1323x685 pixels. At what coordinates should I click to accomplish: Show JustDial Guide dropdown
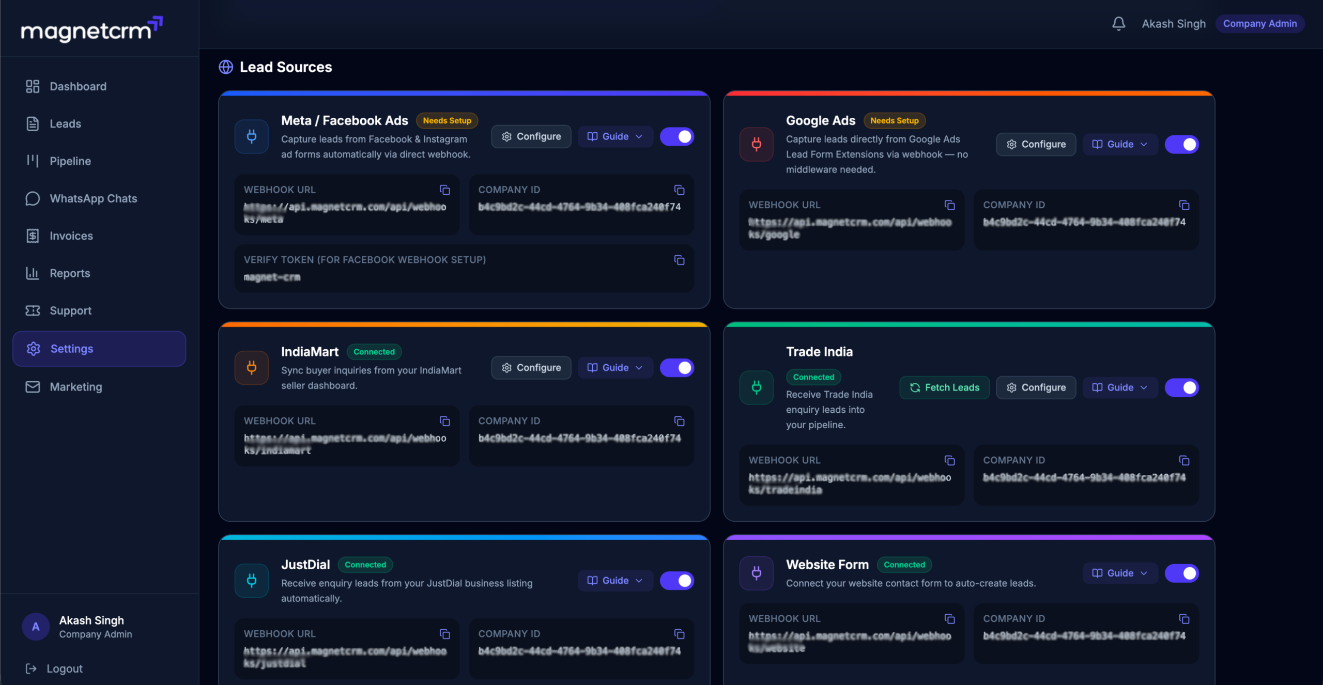pos(616,581)
